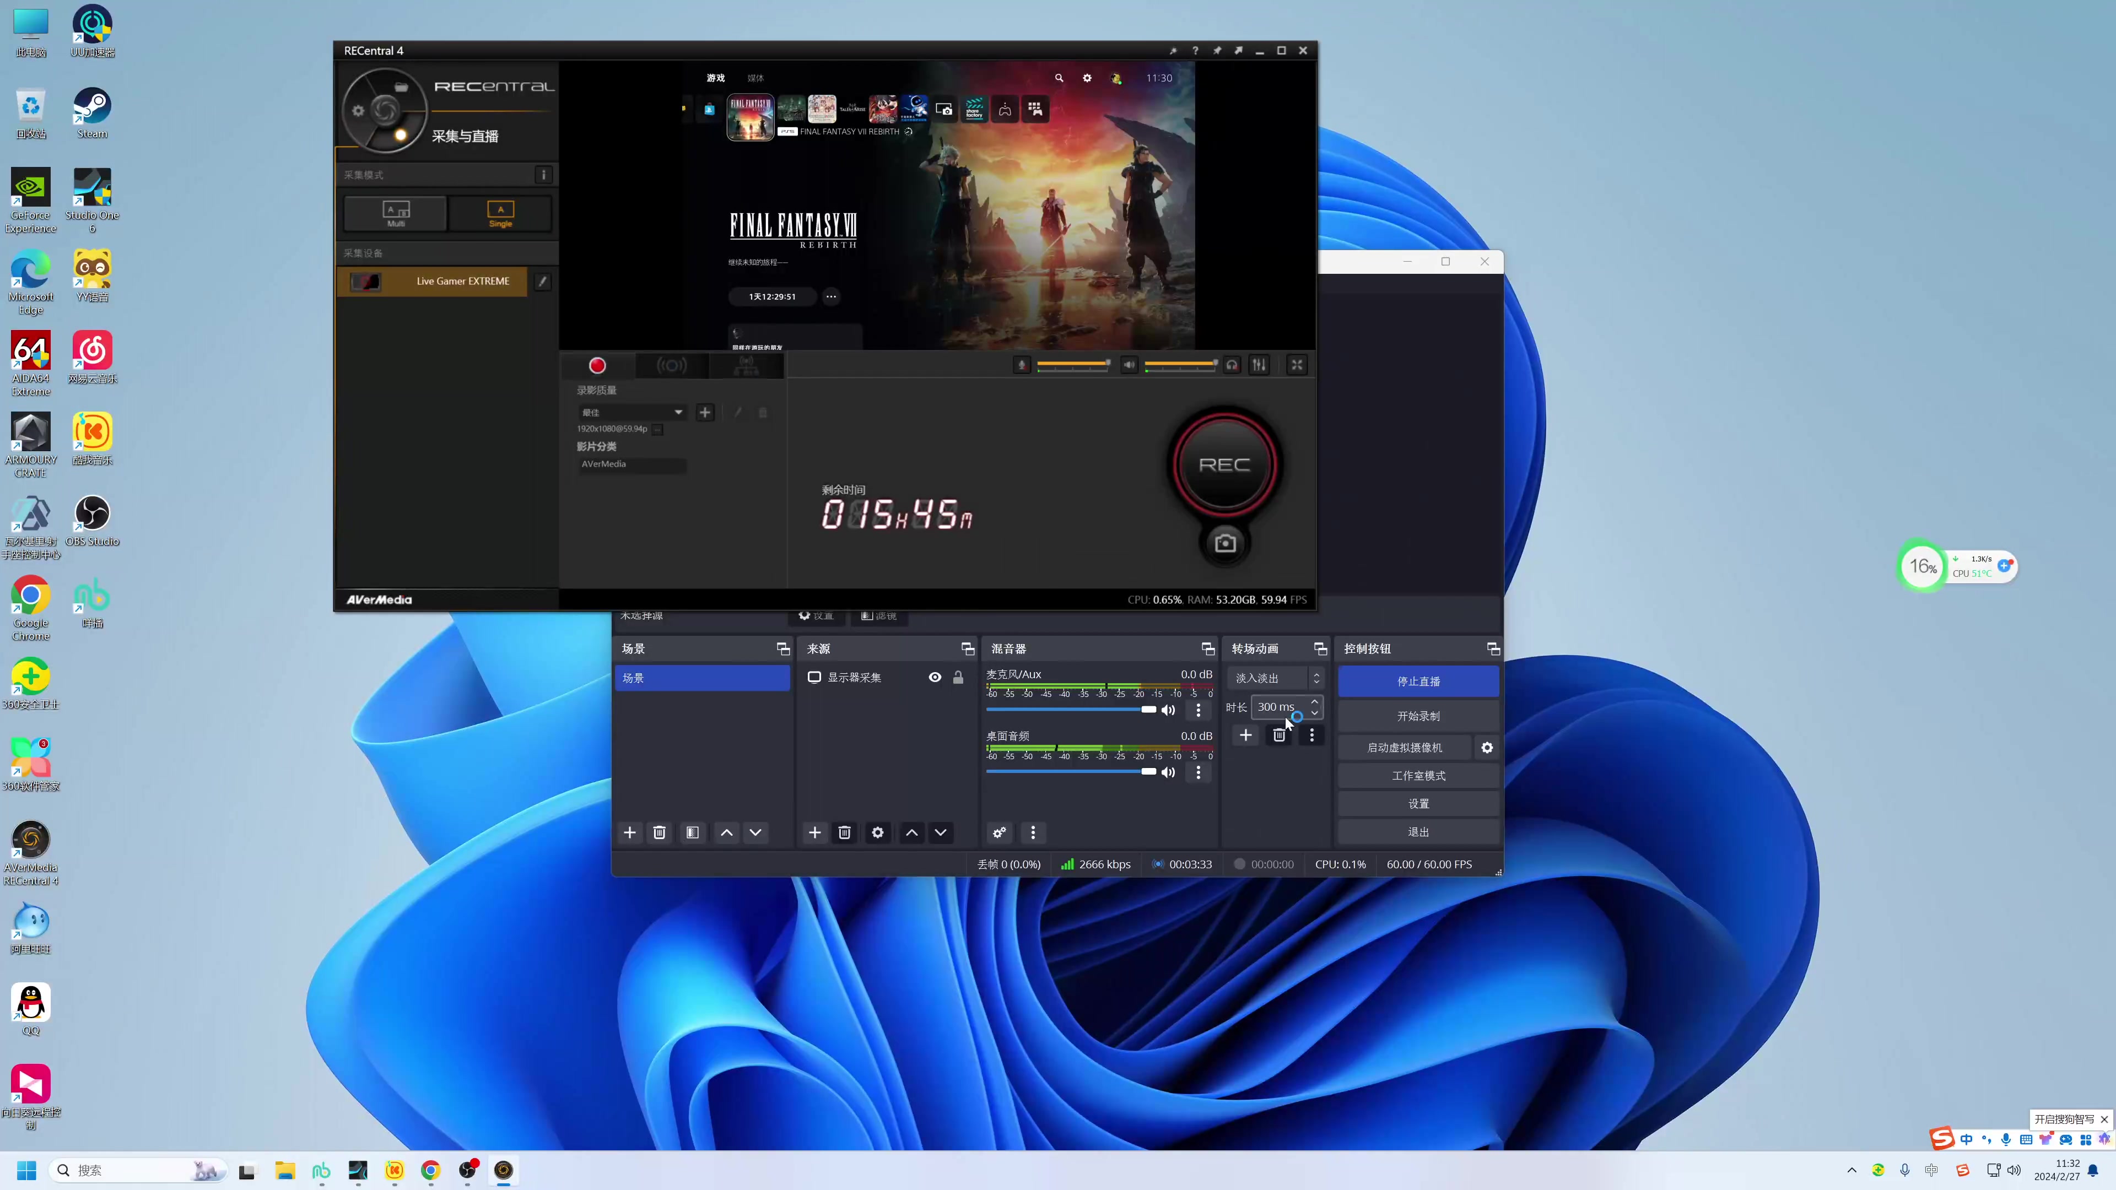Open OBS 设置 settings button
This screenshot has height=1190, width=2116.
click(1418, 804)
